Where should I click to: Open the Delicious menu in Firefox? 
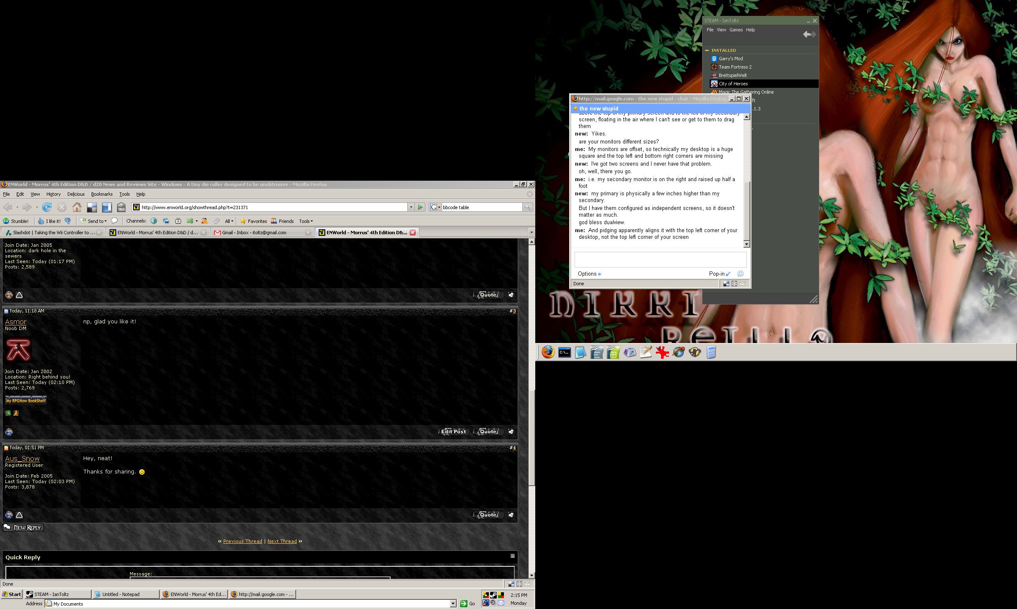click(76, 194)
